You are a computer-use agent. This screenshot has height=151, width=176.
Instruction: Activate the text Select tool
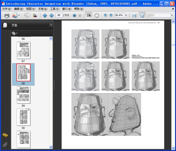coord(89,15)
